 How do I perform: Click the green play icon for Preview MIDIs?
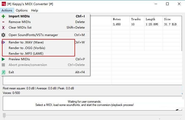click(3, 59)
